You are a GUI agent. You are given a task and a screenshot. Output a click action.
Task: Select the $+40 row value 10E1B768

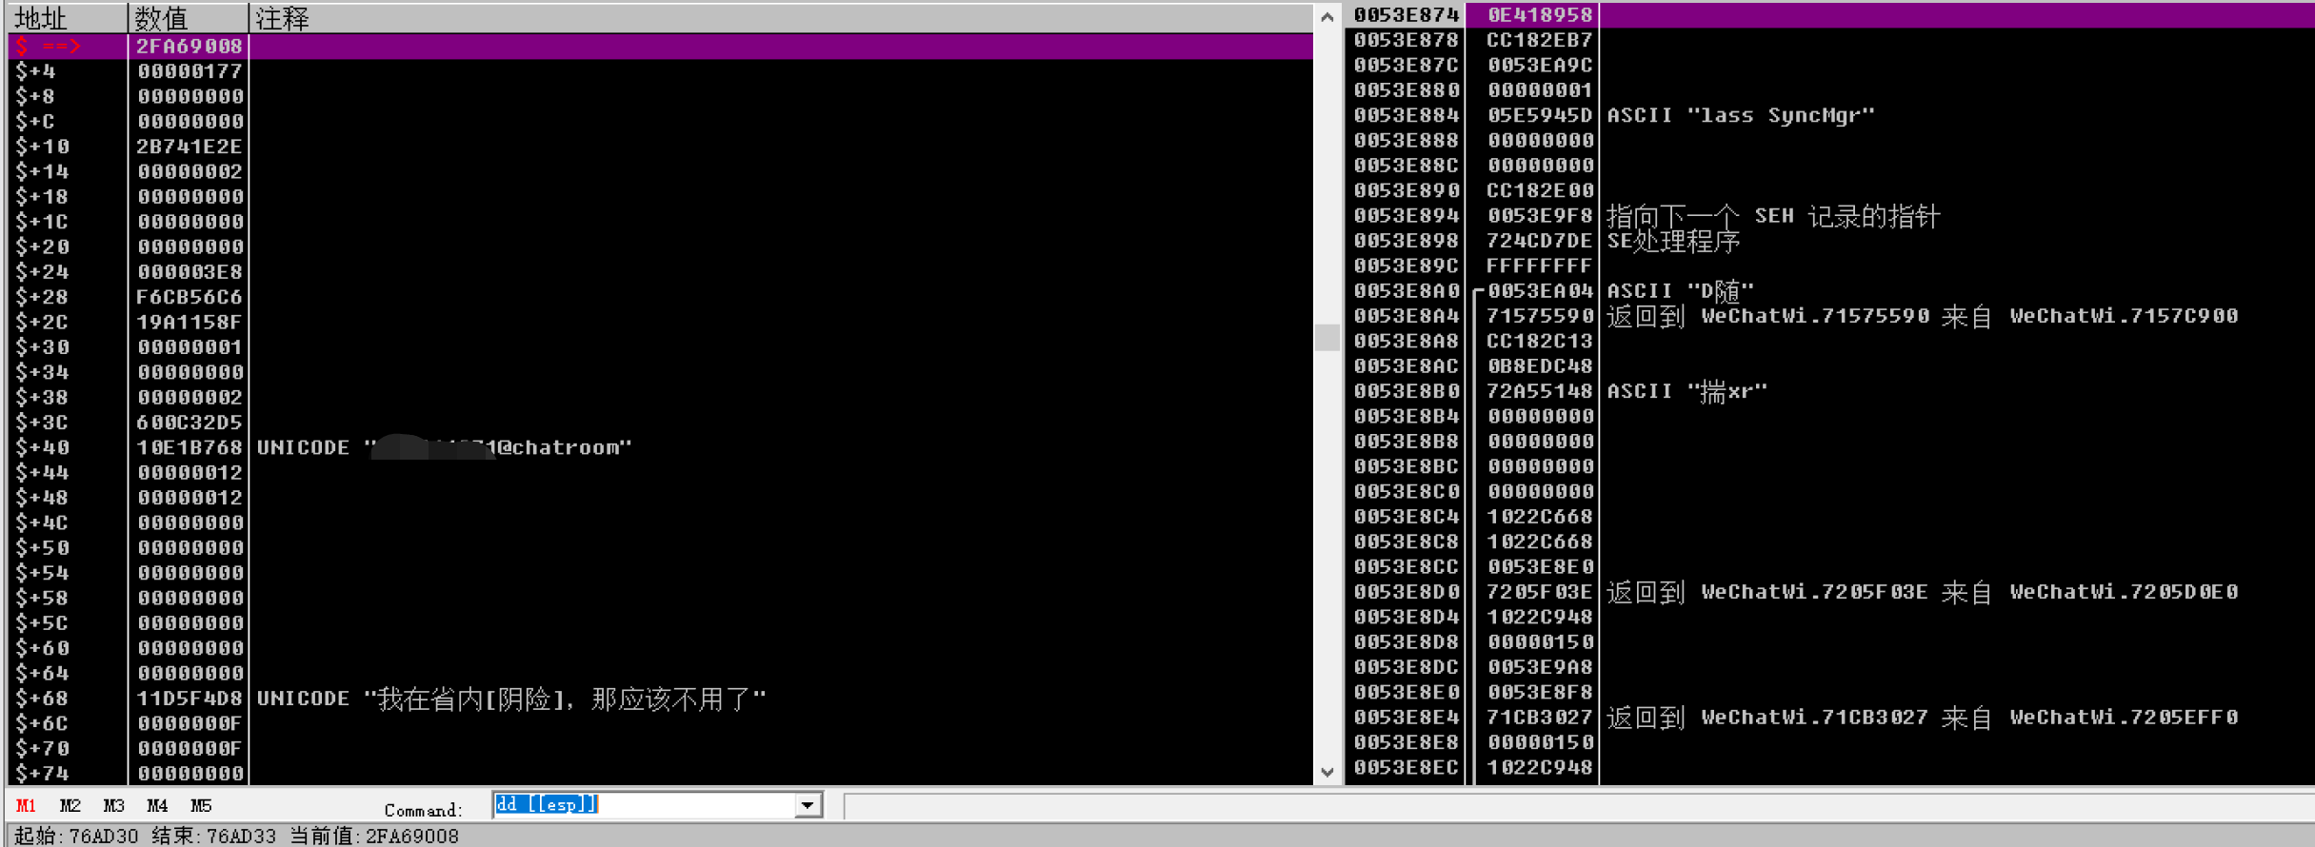(190, 447)
